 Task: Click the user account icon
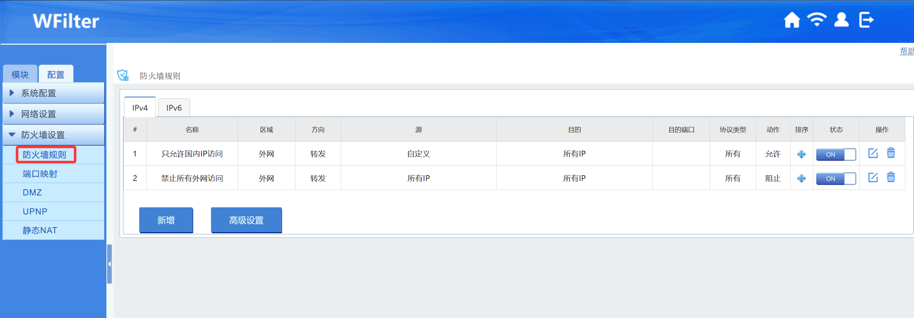pyautogui.click(x=841, y=20)
